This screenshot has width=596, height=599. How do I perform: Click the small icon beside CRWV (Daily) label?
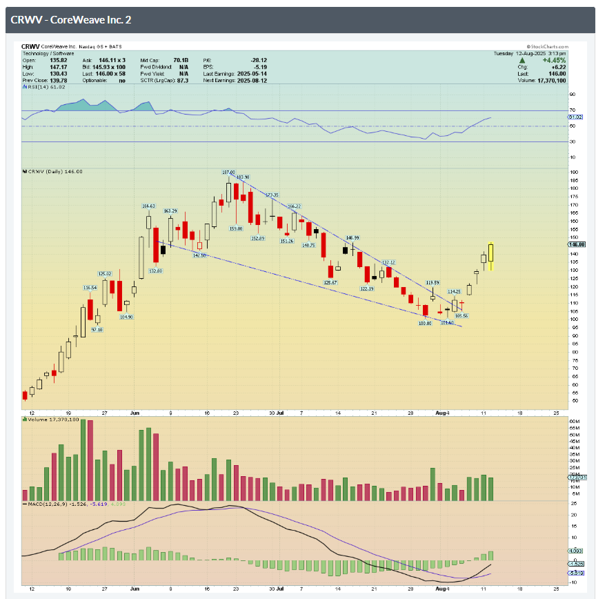click(x=25, y=172)
